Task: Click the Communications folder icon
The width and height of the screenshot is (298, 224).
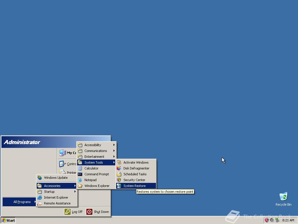Action: 80,151
